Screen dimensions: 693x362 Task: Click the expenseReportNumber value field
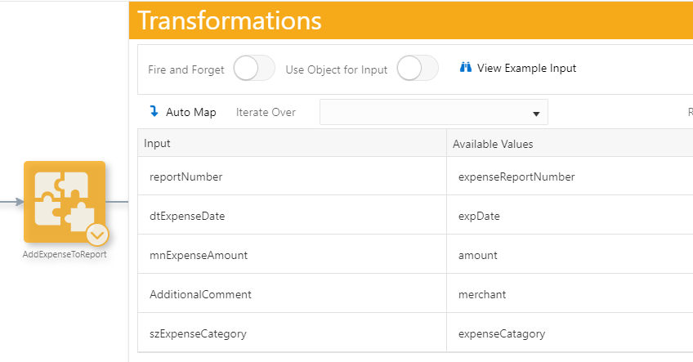[516, 177]
